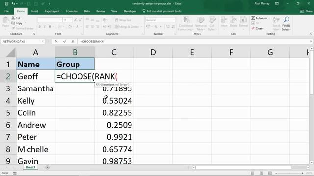
Task: Toggle Italic formatting
Action: tap(45, 27)
